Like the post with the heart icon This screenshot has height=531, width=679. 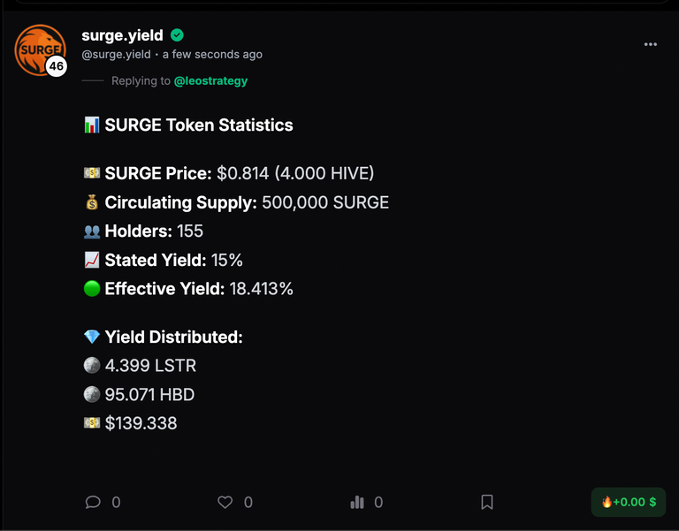pyautogui.click(x=225, y=502)
